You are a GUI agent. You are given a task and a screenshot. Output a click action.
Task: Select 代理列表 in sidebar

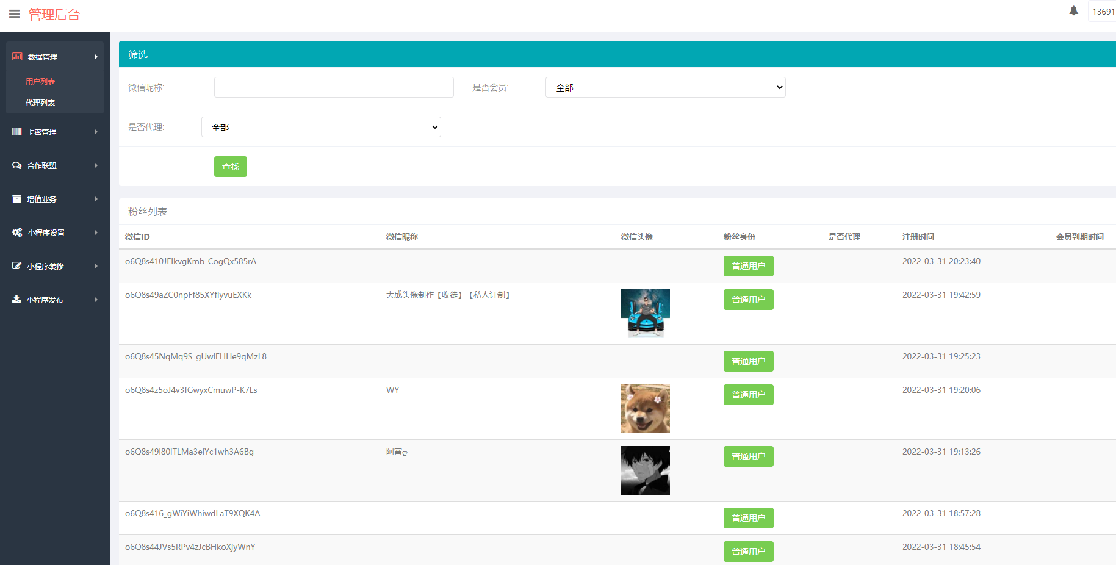pos(40,103)
